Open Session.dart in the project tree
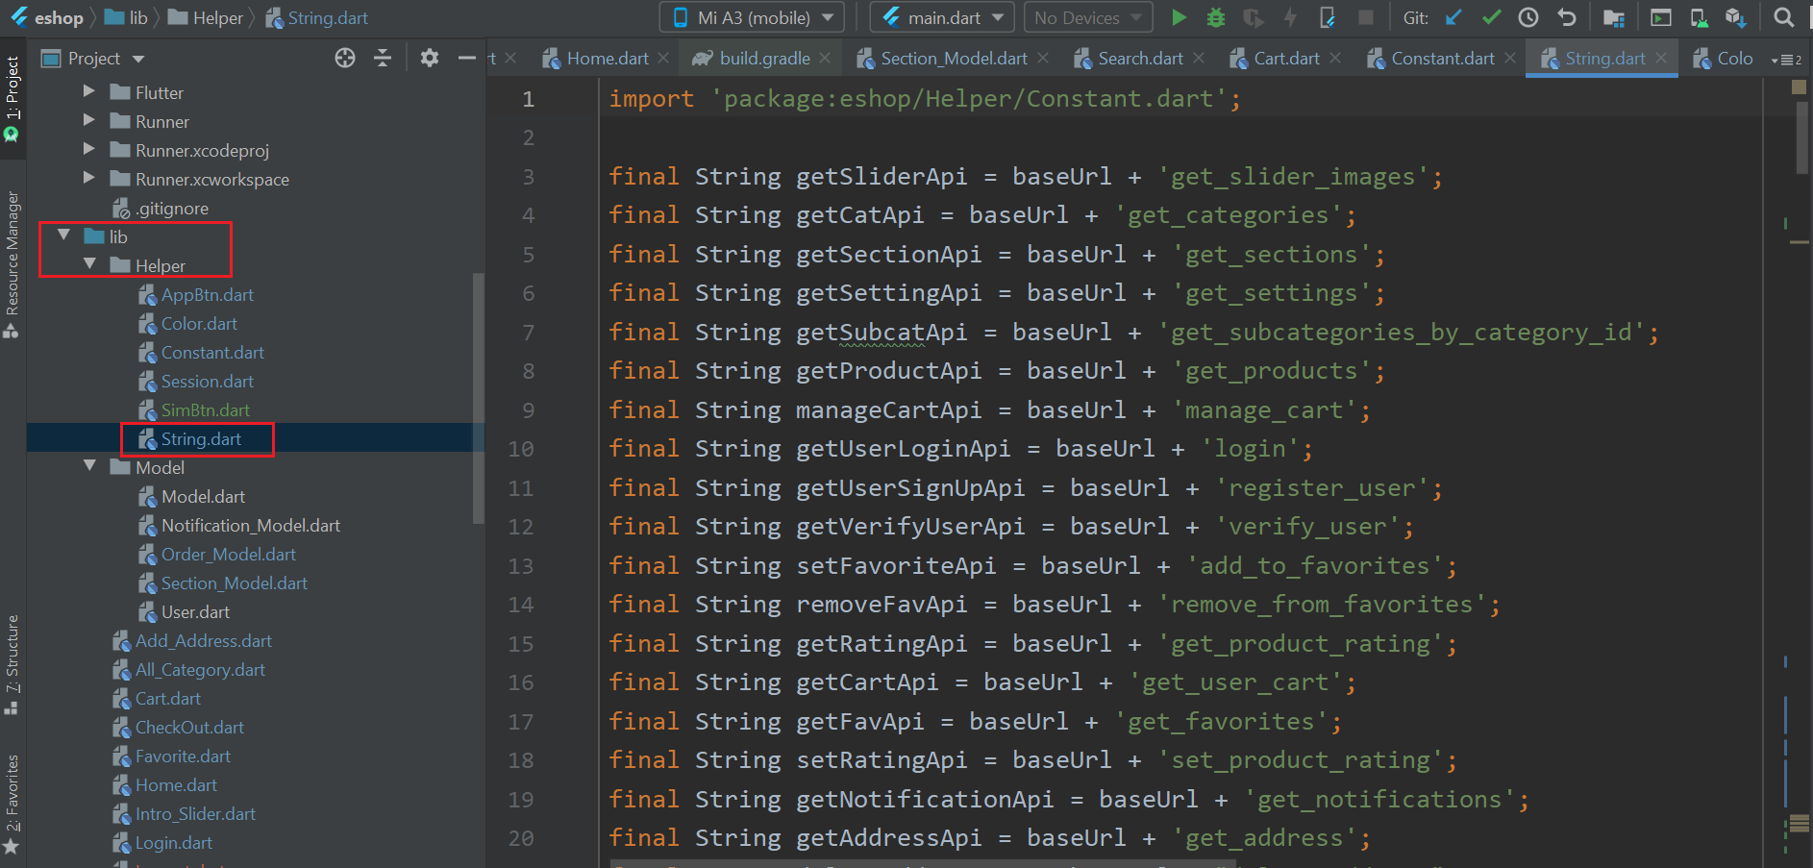 [x=207, y=382]
